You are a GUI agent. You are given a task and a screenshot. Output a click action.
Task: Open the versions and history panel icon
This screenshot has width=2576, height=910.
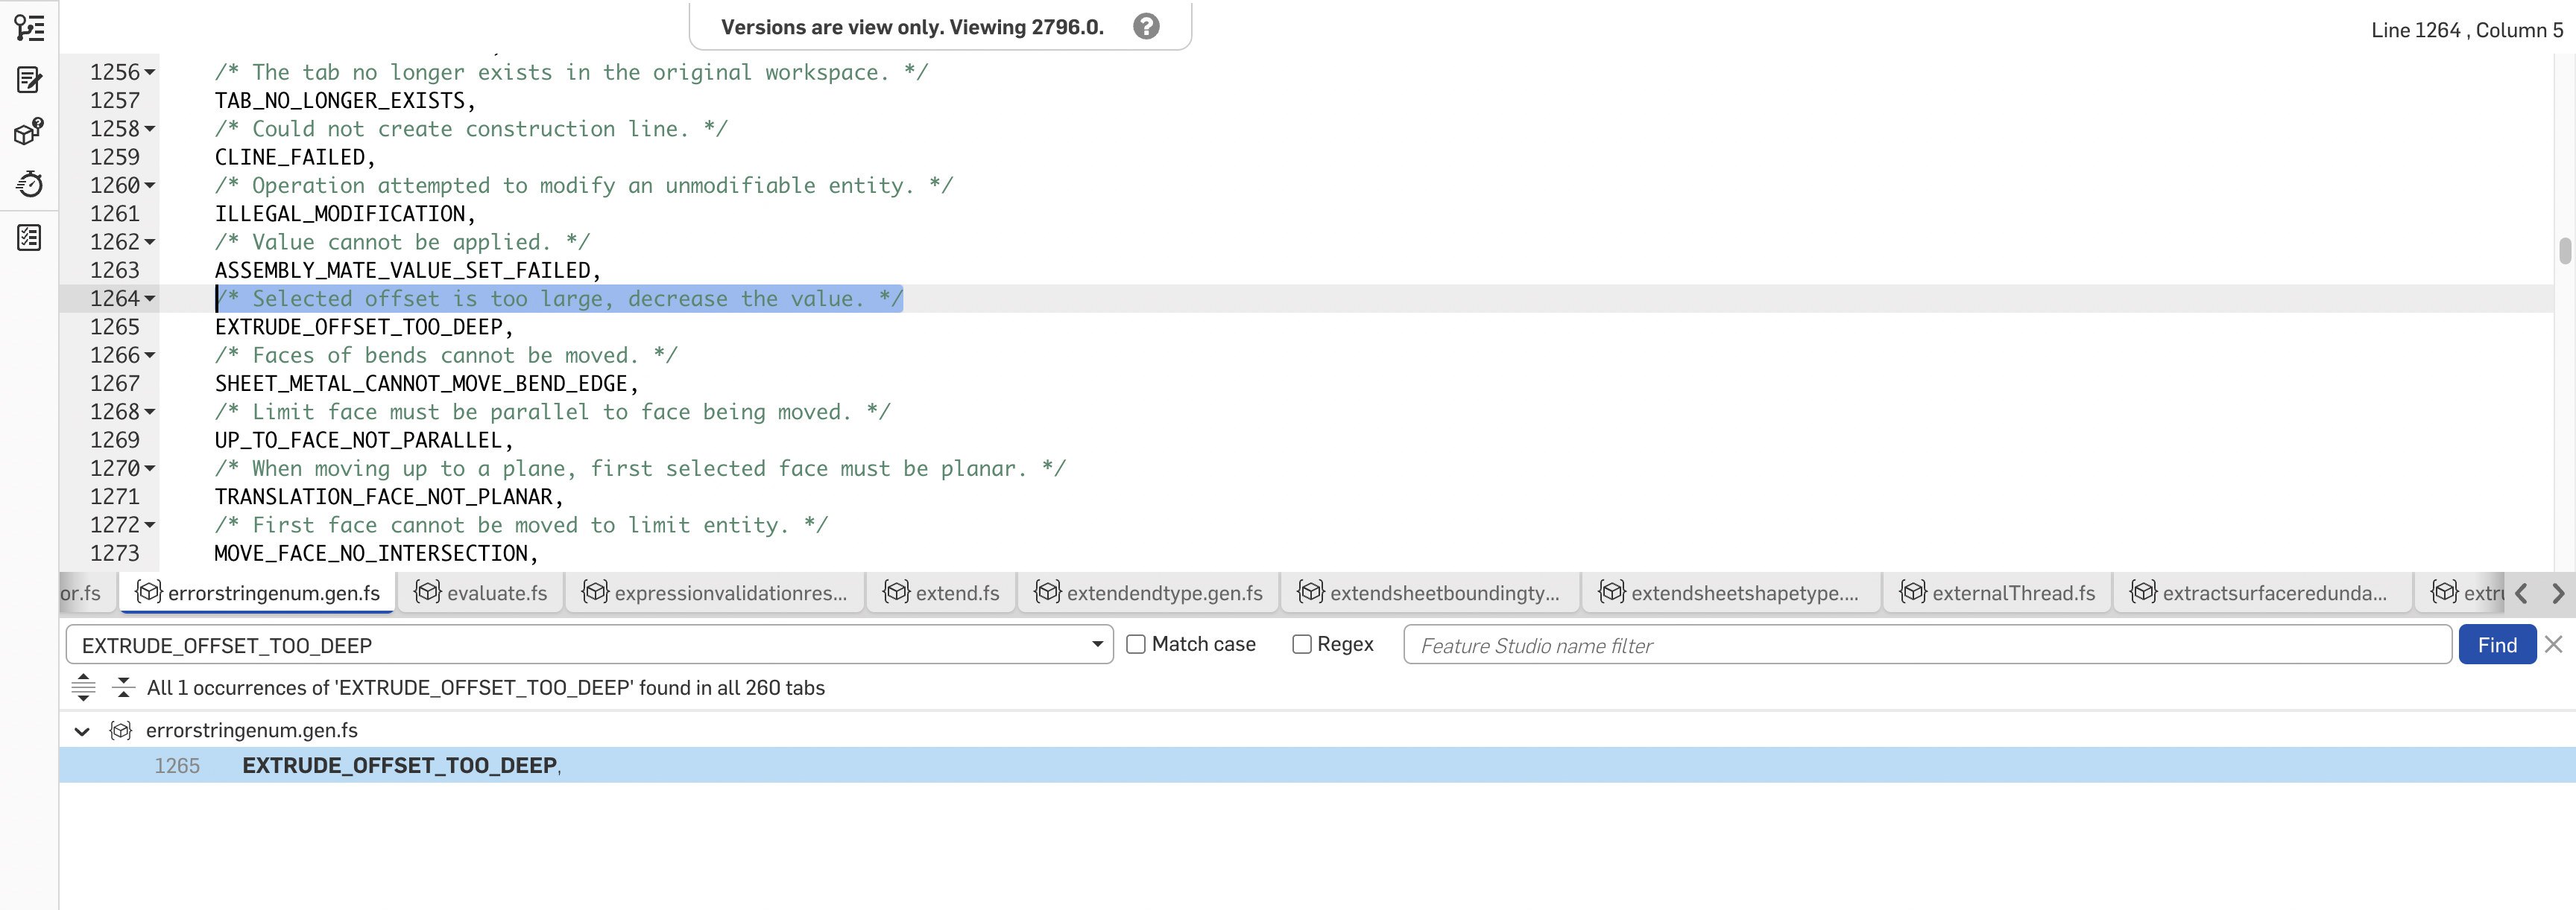(29, 27)
